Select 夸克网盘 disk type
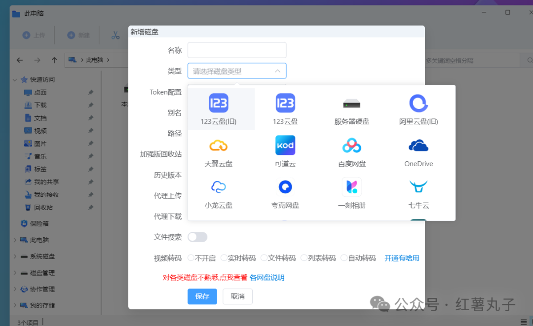The image size is (533, 326). pos(285,193)
